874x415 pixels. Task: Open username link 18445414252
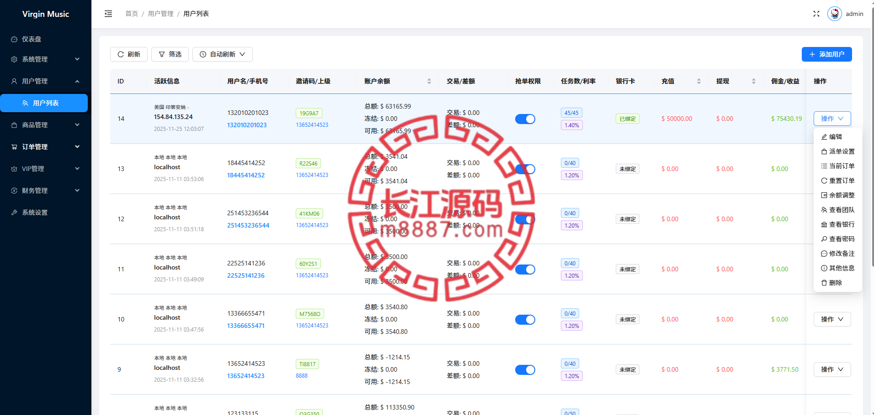point(246,175)
